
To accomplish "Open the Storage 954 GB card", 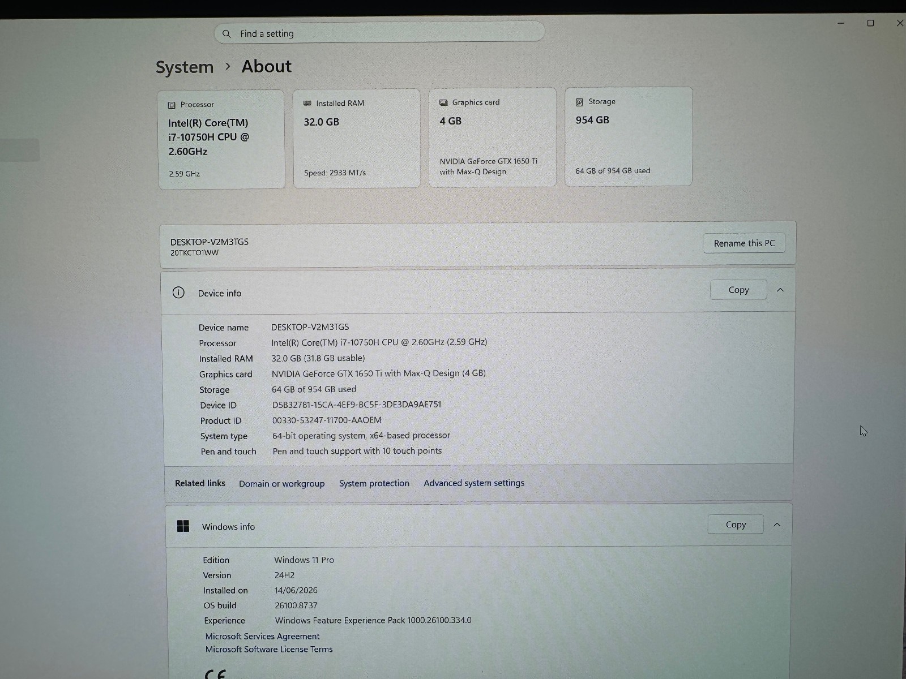I will (x=629, y=136).
